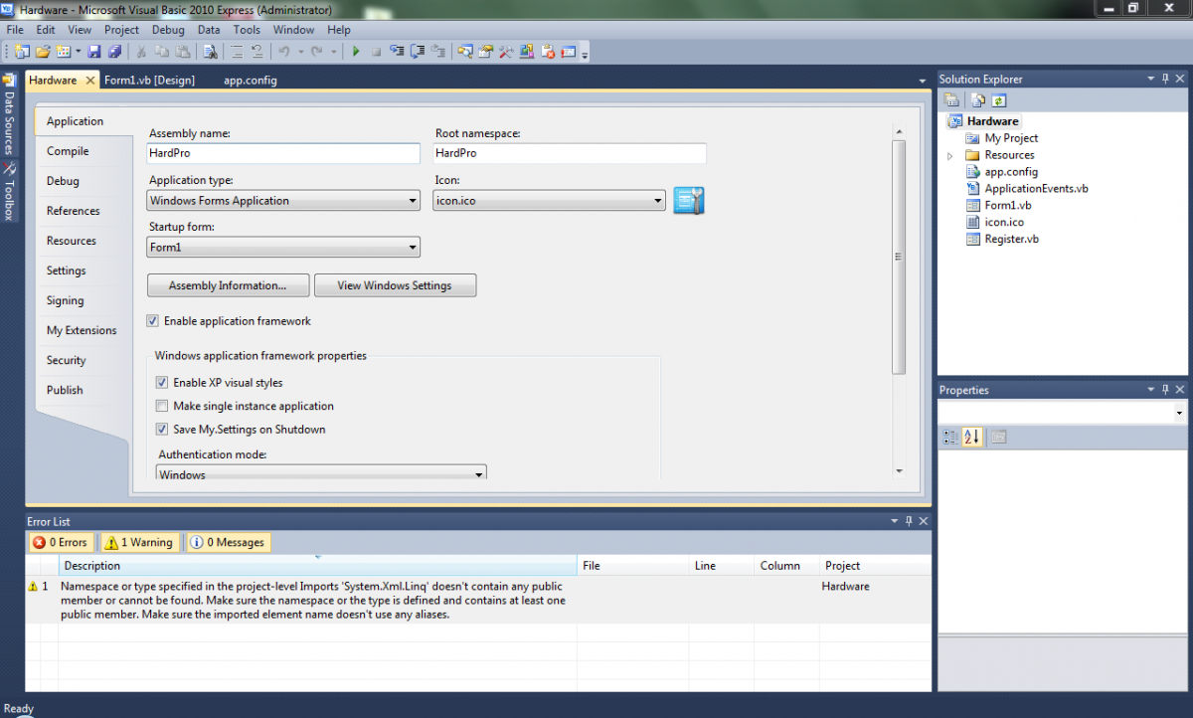Click the Step Over debug icon
Image resolution: width=1193 pixels, height=718 pixels.
(418, 51)
